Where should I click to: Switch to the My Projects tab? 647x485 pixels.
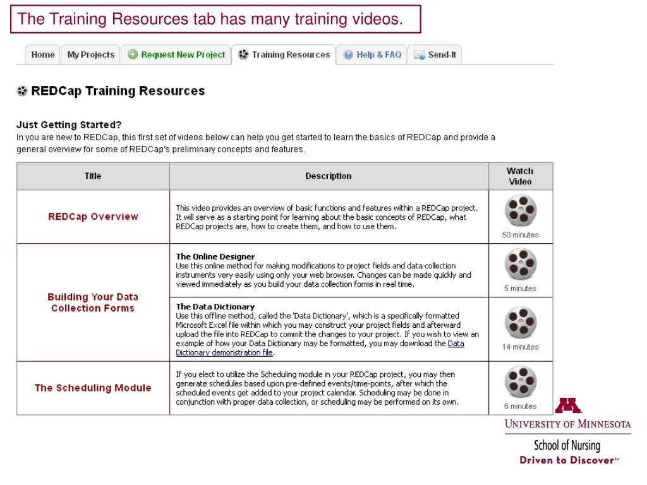[x=91, y=54]
